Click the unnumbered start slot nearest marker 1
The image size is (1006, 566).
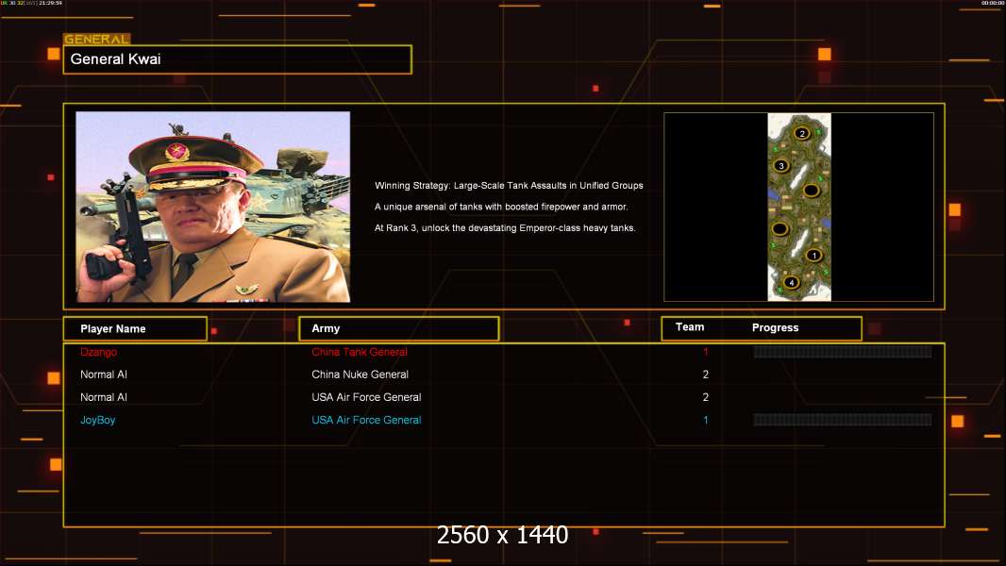(x=780, y=228)
